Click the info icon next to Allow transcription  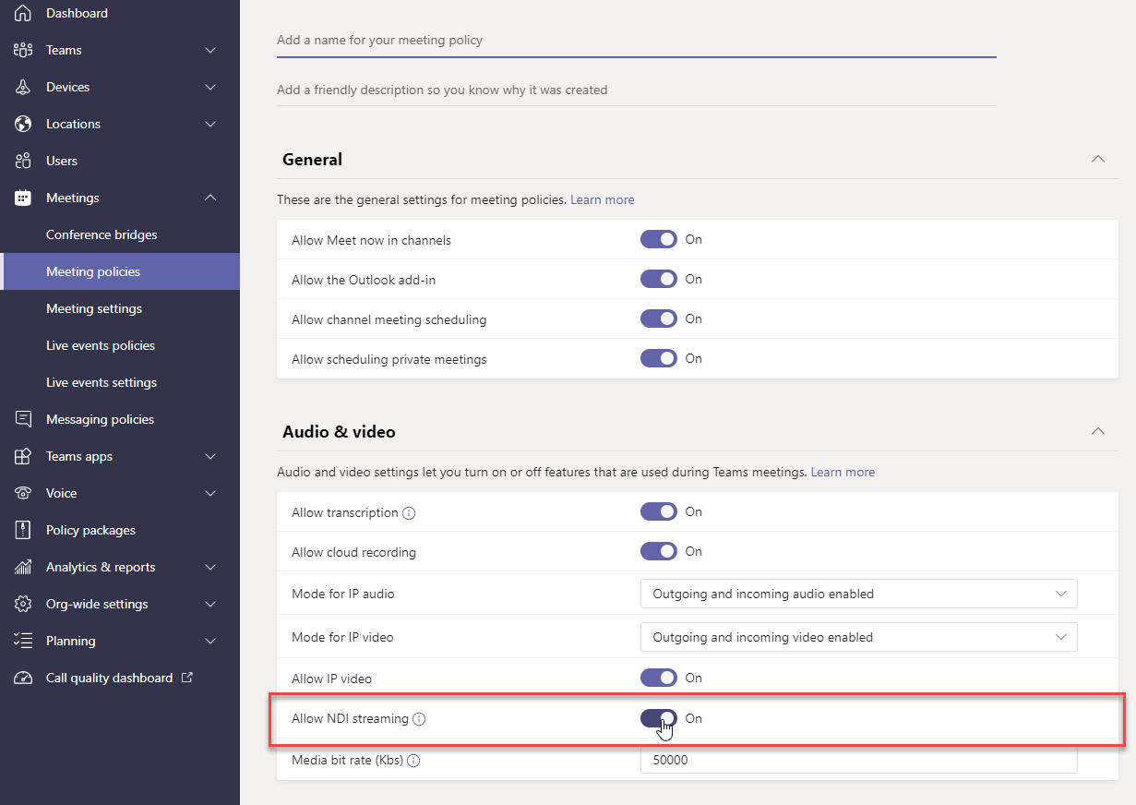click(409, 512)
